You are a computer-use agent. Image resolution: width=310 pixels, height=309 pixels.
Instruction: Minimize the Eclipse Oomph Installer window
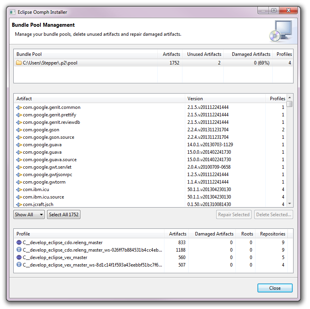pos(263,11)
